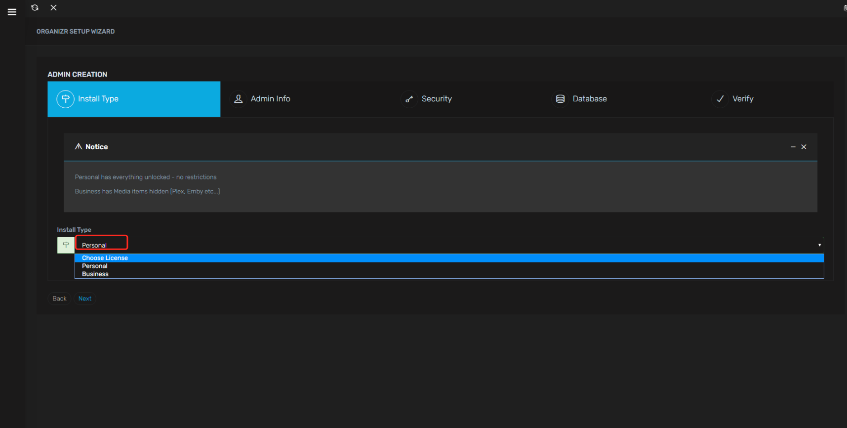Viewport: 847px width, 428px height.
Task: Click the Install Type dropdown arrow
Action: (819, 245)
